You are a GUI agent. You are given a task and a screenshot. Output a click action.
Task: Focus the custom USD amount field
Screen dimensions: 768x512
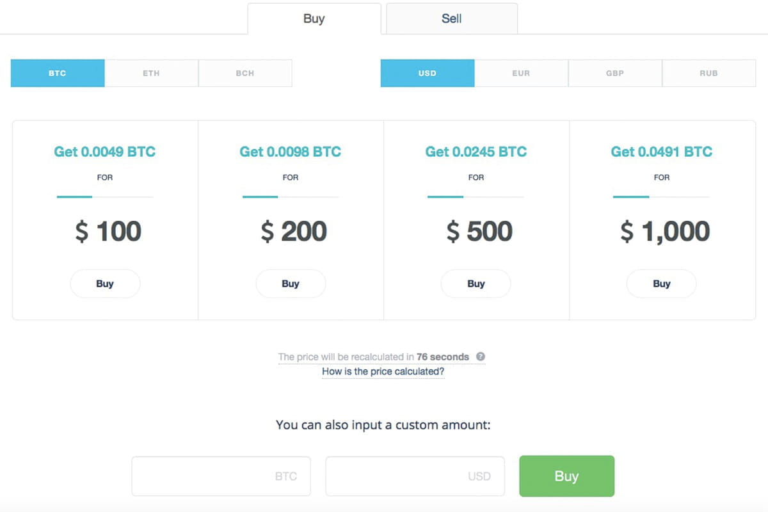point(415,476)
